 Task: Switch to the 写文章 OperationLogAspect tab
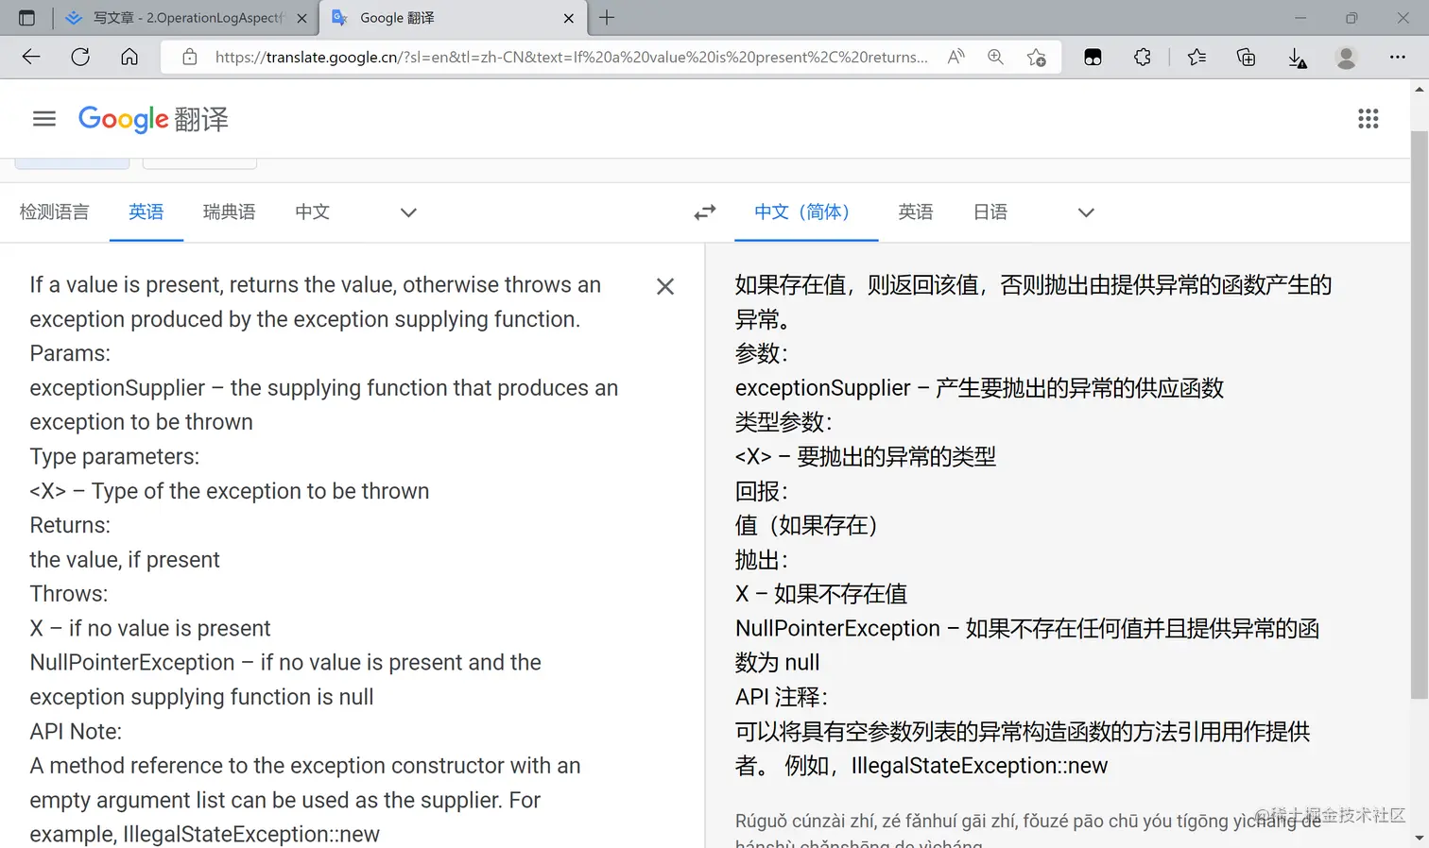point(185,18)
